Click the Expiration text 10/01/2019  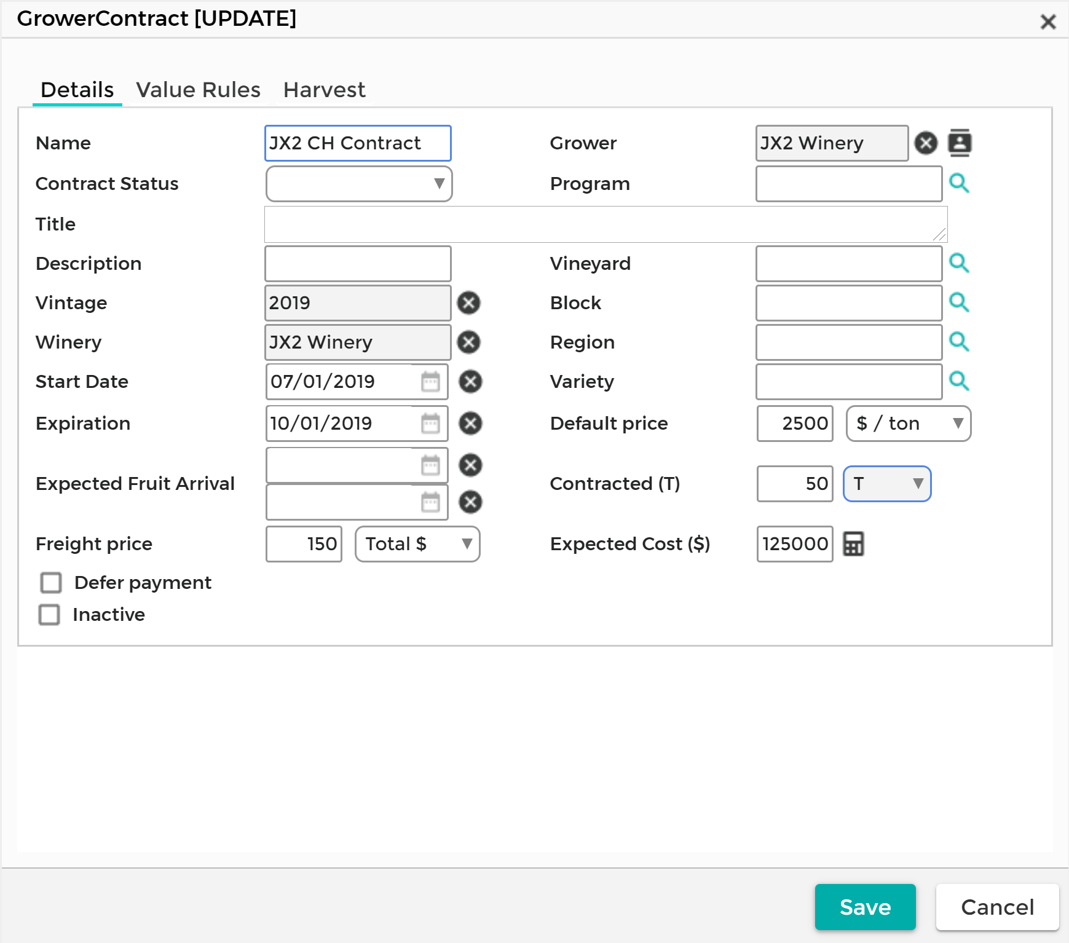(321, 424)
